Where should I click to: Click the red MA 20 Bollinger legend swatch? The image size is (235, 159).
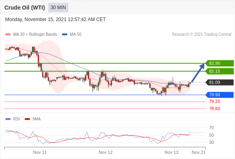click(8, 35)
